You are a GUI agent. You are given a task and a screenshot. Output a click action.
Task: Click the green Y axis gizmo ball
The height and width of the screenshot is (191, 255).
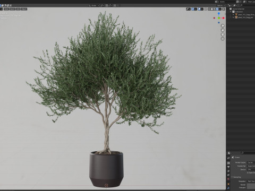click(x=219, y=18)
